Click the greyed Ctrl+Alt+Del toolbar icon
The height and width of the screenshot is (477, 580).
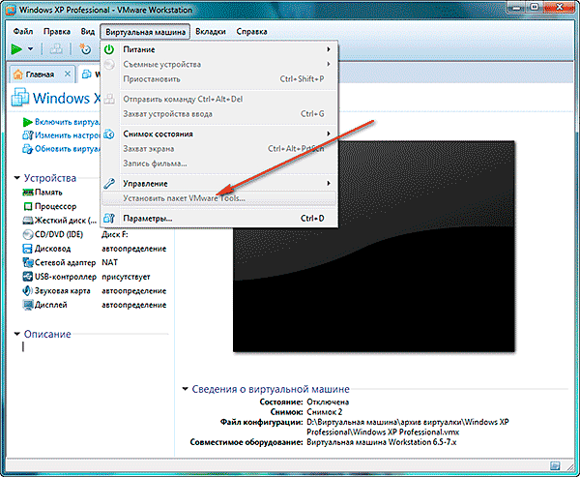[x=56, y=49]
